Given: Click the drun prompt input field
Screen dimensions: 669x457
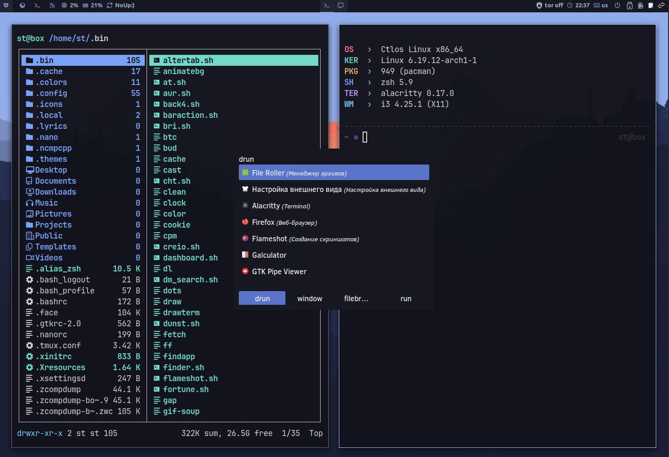Looking at the screenshot, I should tap(334, 159).
